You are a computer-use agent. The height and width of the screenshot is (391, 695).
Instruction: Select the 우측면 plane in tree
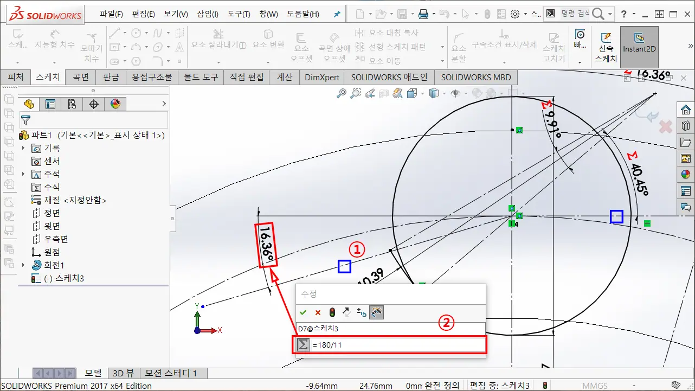50,239
